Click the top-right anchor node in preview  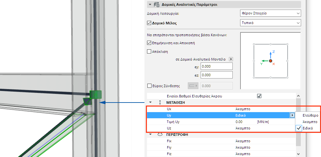[x=287, y=44]
